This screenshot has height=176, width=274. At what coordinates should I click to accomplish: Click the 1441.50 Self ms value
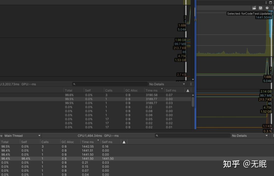pyautogui.click(x=108, y=159)
